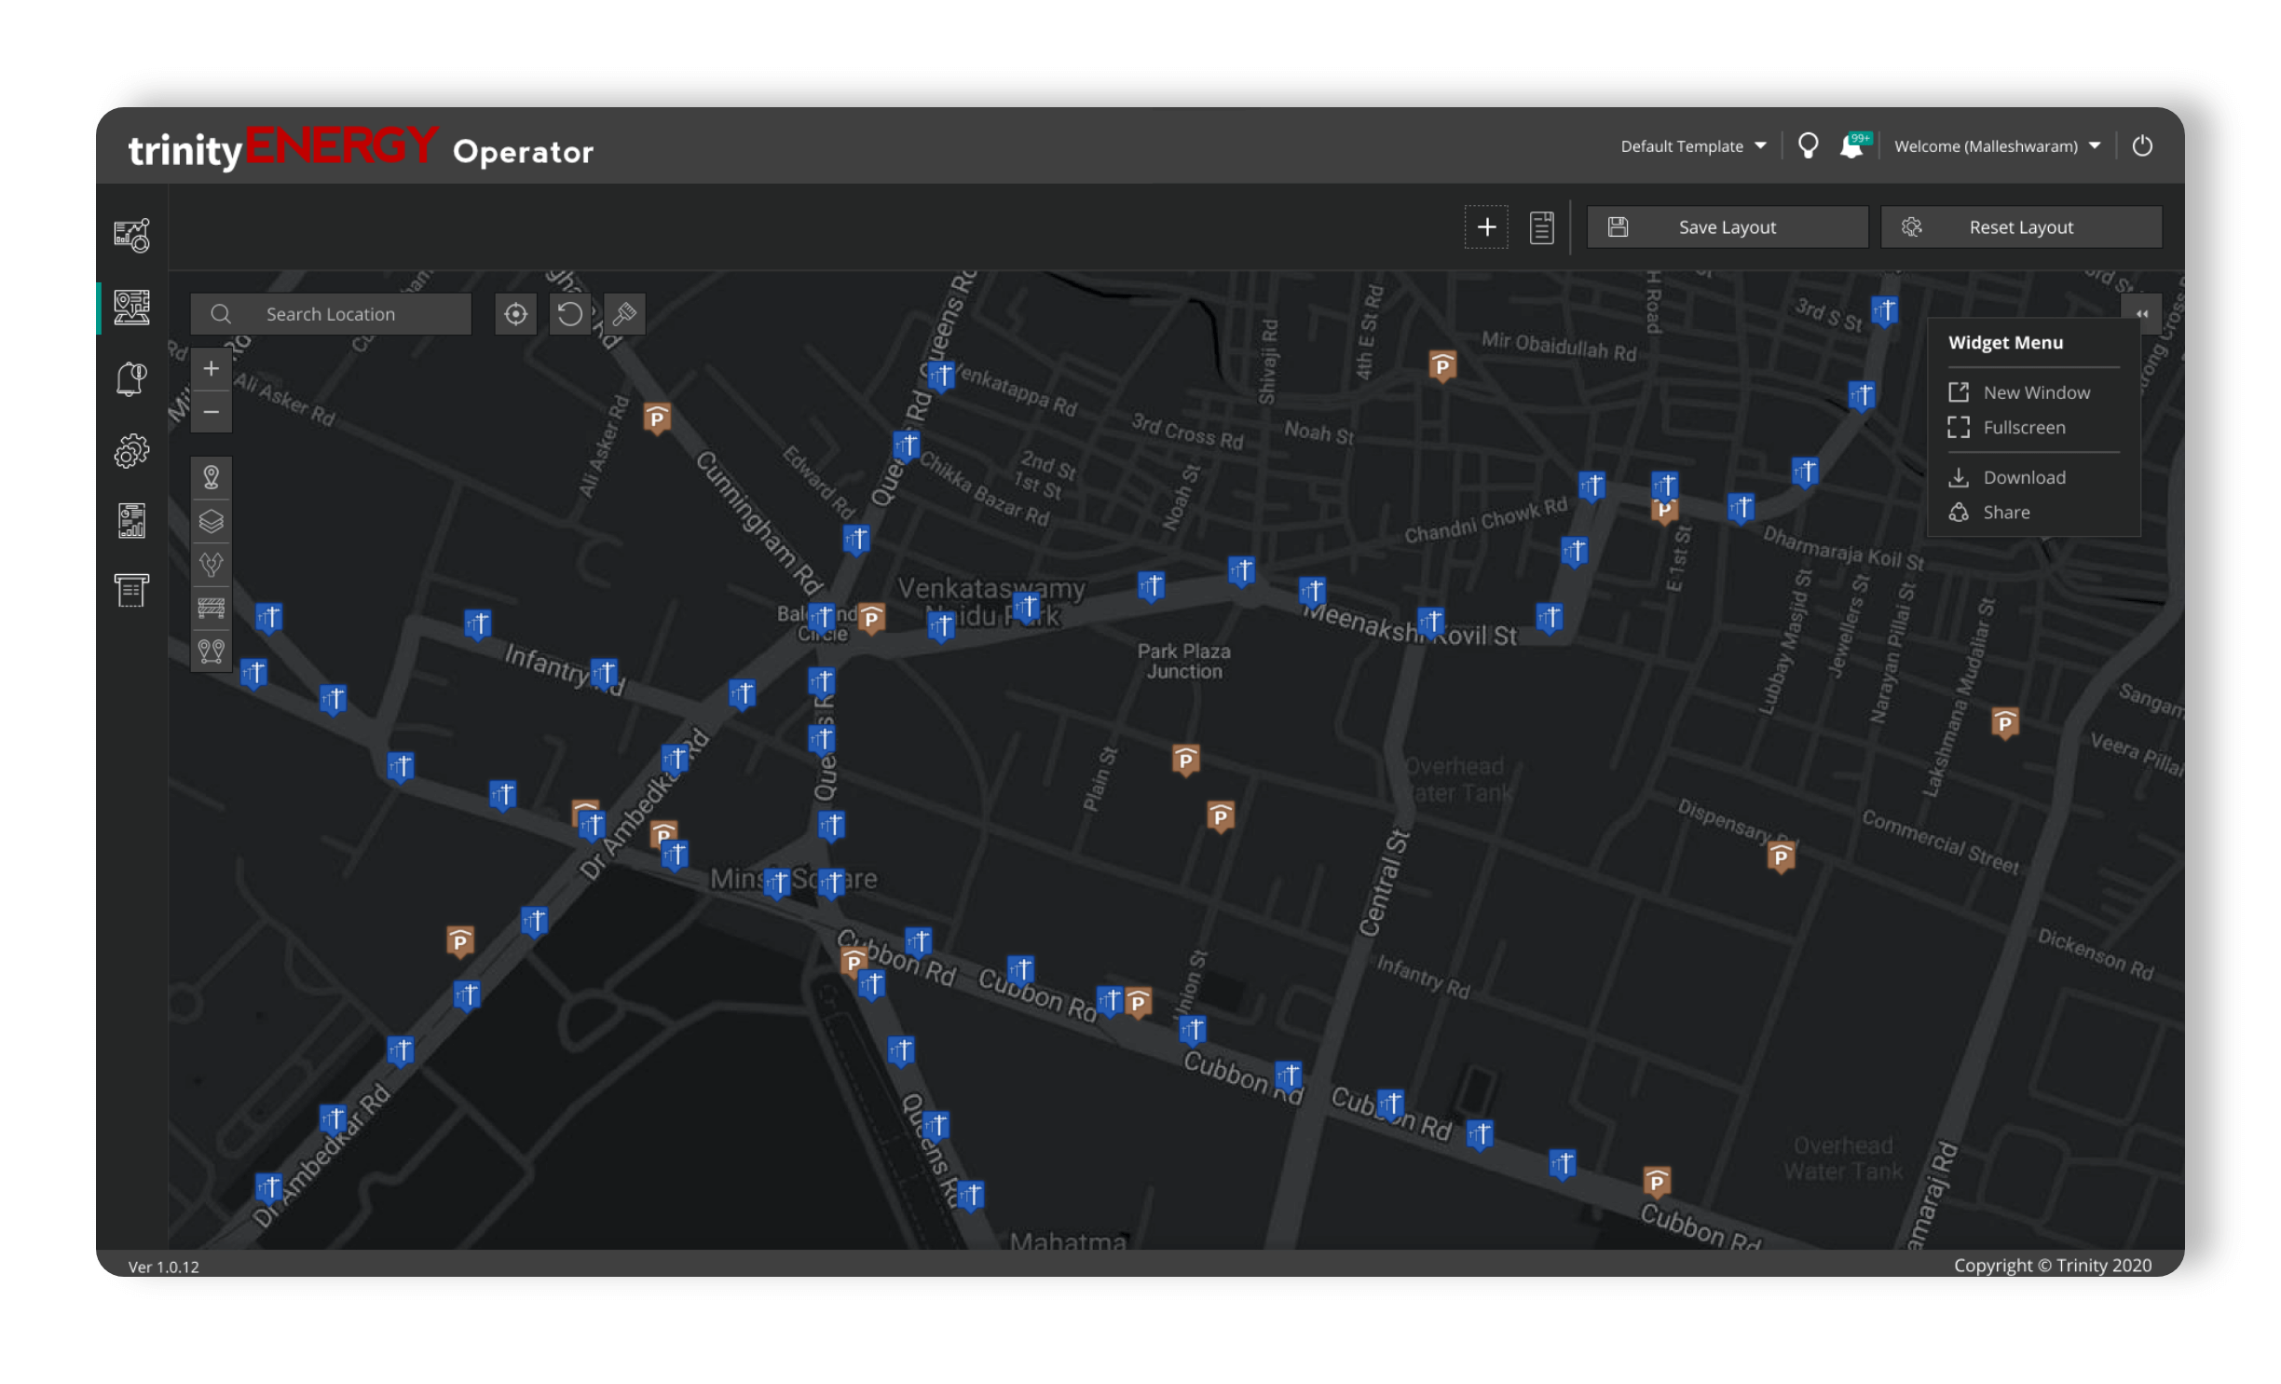Click the Save Layout button

1727,227
